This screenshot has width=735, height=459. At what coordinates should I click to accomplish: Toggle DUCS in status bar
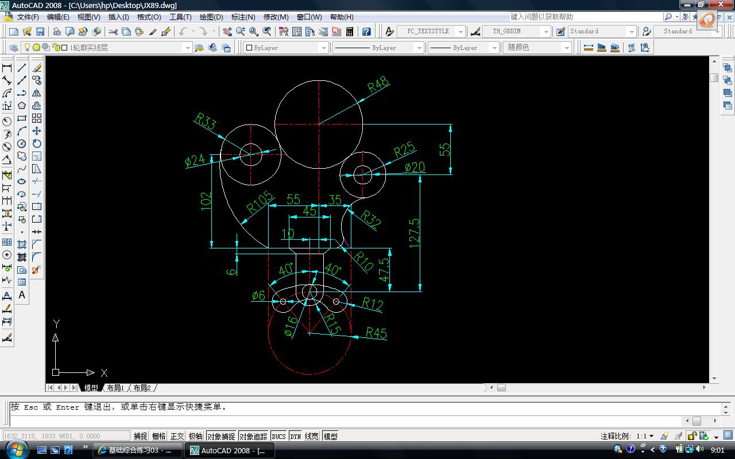pos(279,436)
